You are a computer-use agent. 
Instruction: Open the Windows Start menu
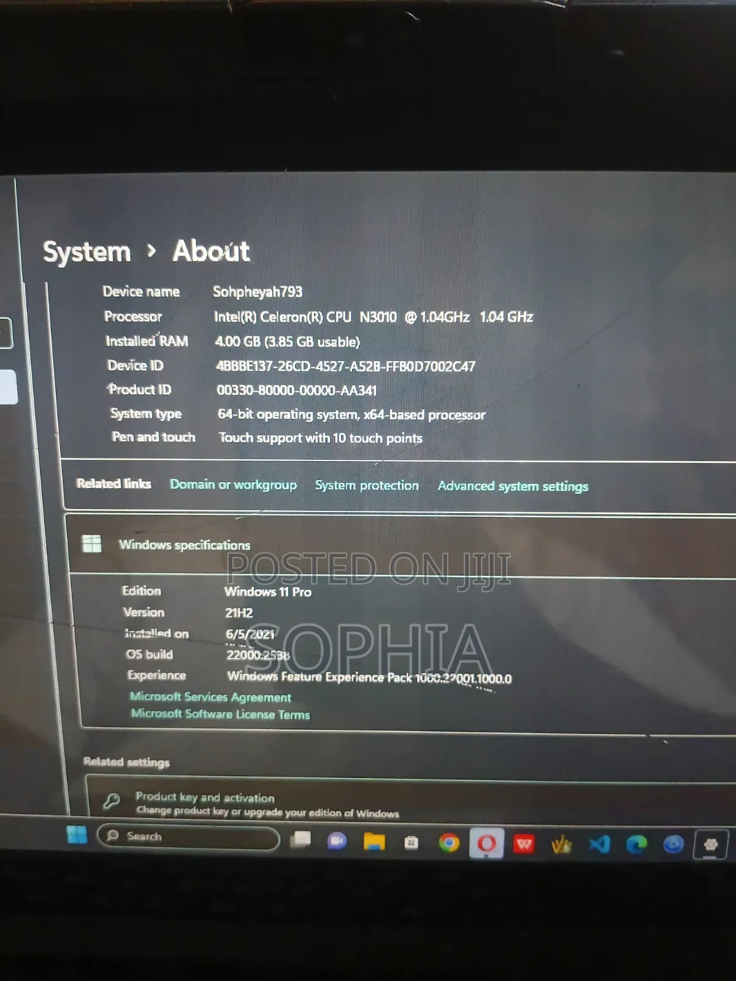click(77, 834)
